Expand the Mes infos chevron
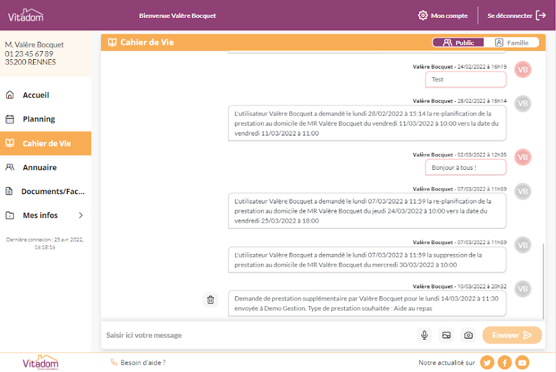The width and height of the screenshot is (556, 372). [81, 215]
